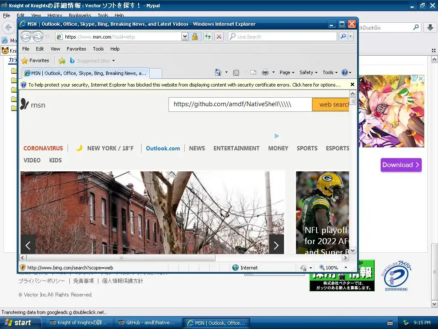Click the red Stop loading icon
The width and height of the screenshot is (438, 329).
(219, 36)
